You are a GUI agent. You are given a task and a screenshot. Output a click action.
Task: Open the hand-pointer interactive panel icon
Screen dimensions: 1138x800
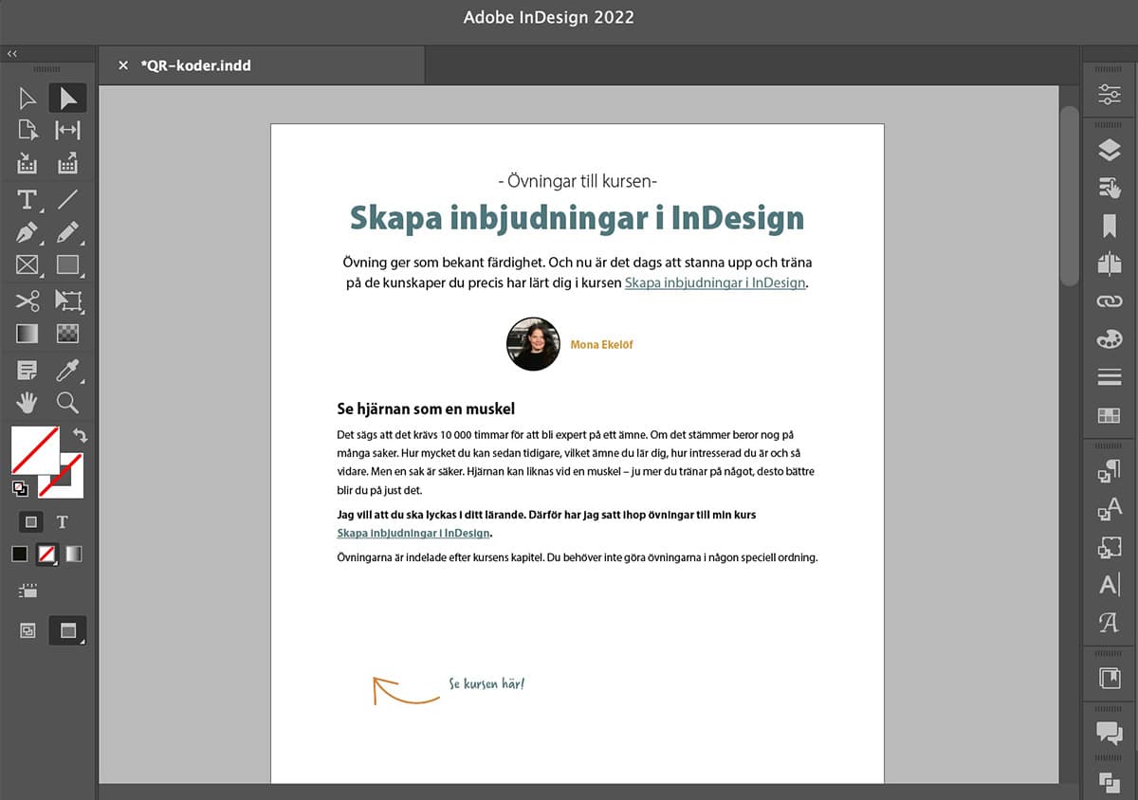coord(1109,188)
